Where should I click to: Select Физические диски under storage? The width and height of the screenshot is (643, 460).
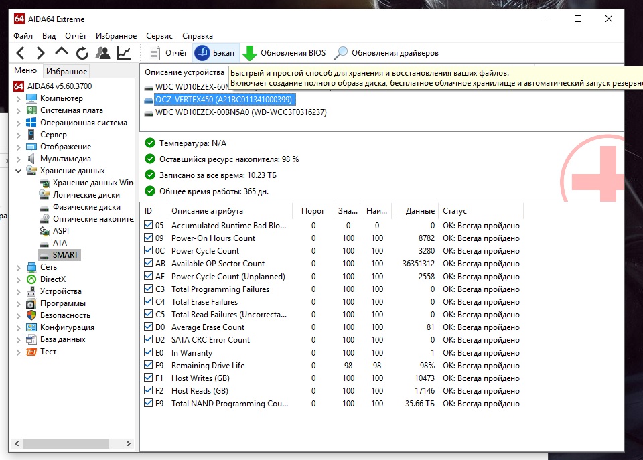pyautogui.click(x=86, y=207)
